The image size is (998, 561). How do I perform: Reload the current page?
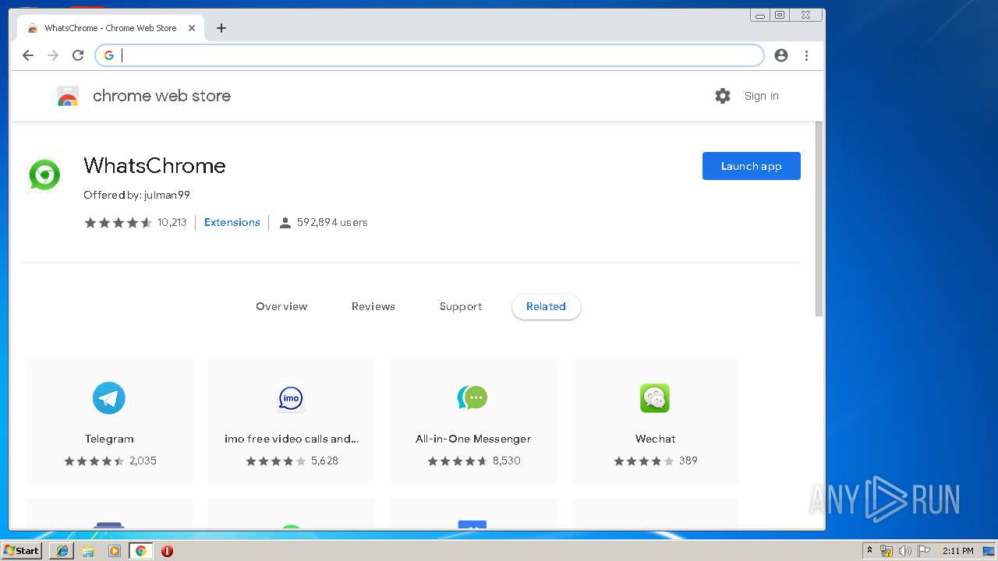(78, 55)
